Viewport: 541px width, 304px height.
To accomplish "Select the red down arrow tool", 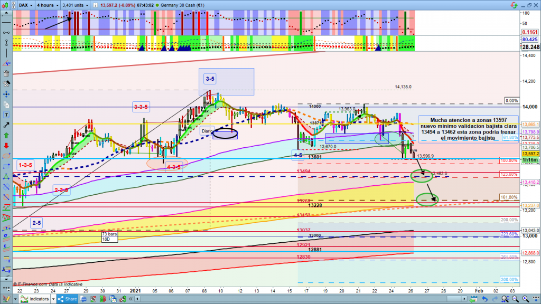I will click(6, 144).
